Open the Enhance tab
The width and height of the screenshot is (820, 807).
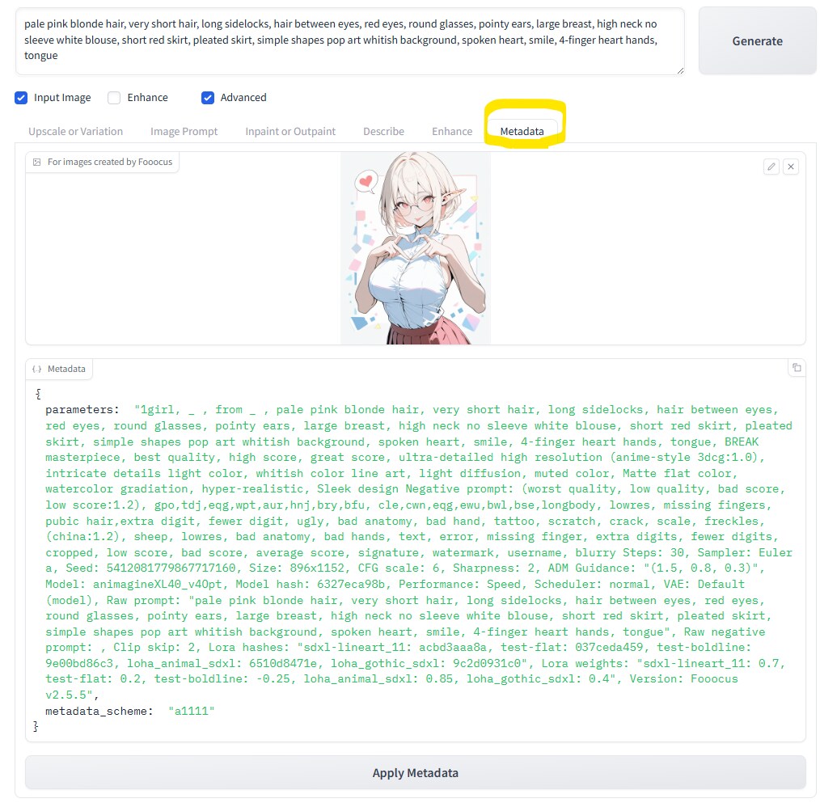(x=451, y=132)
